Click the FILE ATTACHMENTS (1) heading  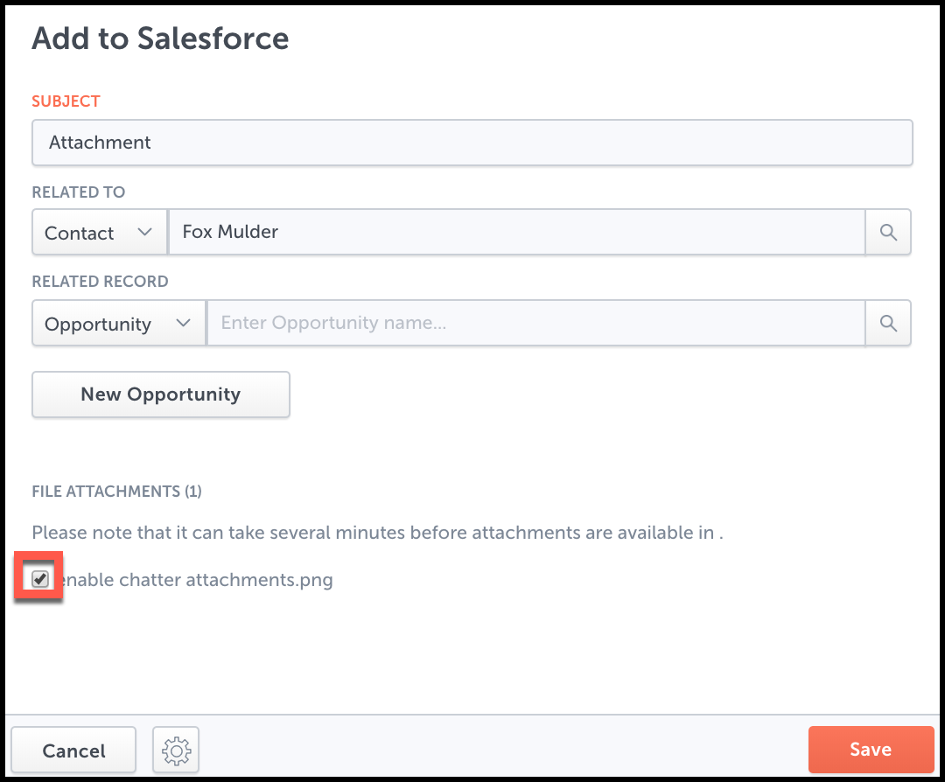117,492
